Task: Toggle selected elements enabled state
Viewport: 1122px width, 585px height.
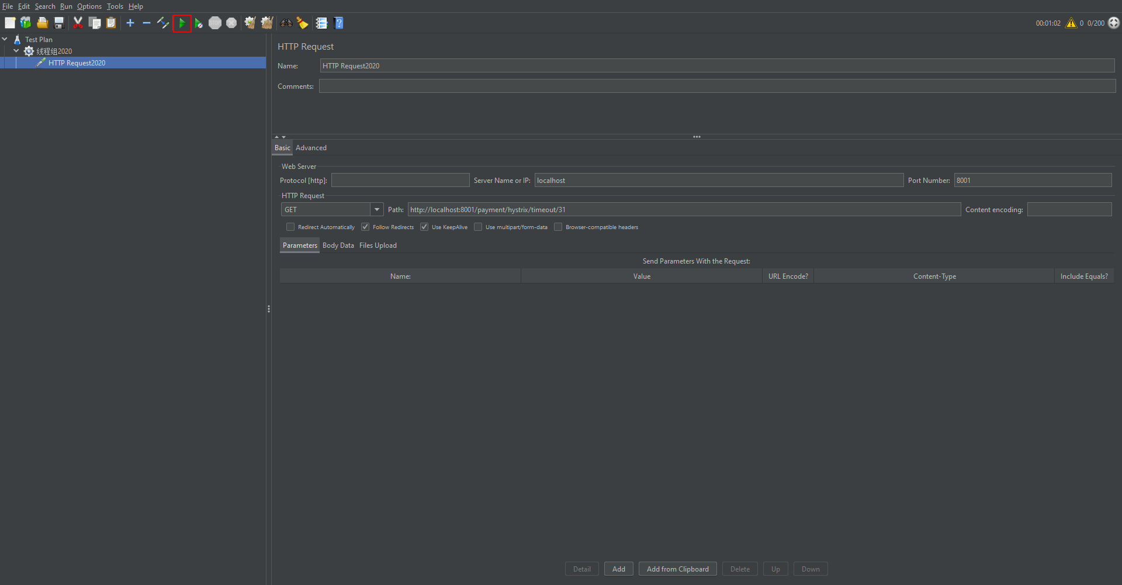Action: tap(163, 23)
